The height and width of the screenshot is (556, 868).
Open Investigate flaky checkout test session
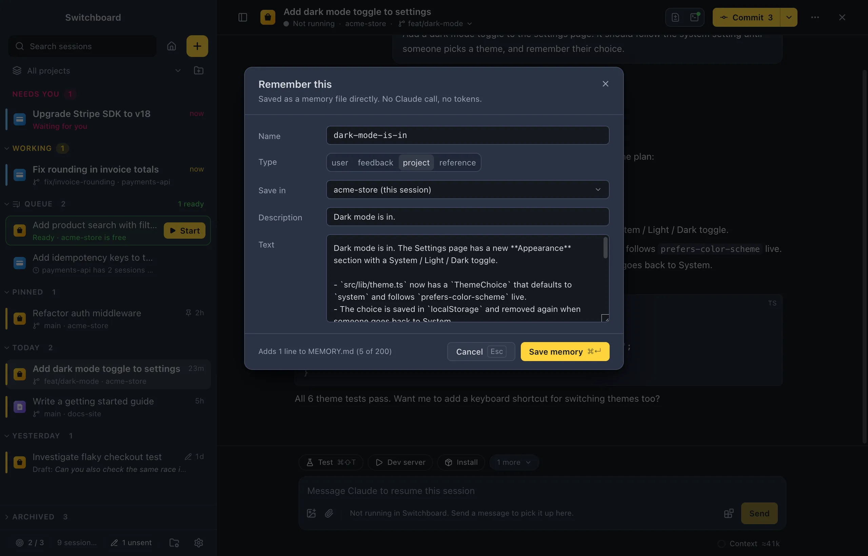tap(107, 462)
